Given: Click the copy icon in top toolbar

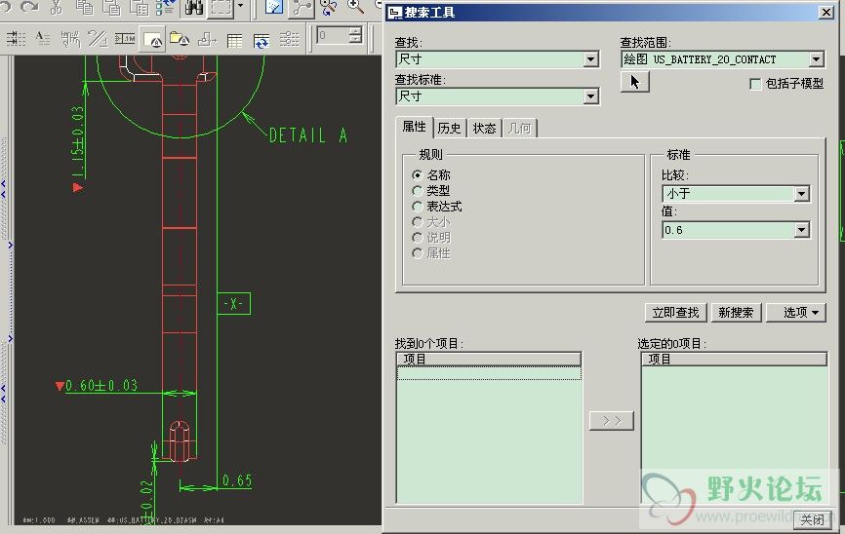Looking at the screenshot, I should (x=84, y=7).
